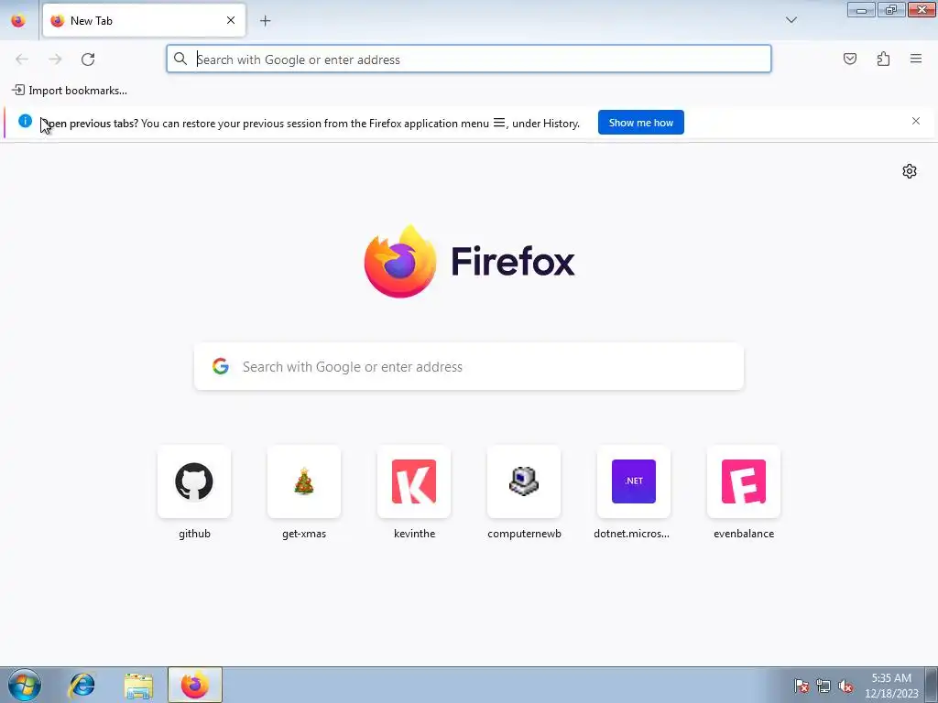The height and width of the screenshot is (703, 938).
Task: Expand the list all tabs chevron
Action: pos(791,20)
